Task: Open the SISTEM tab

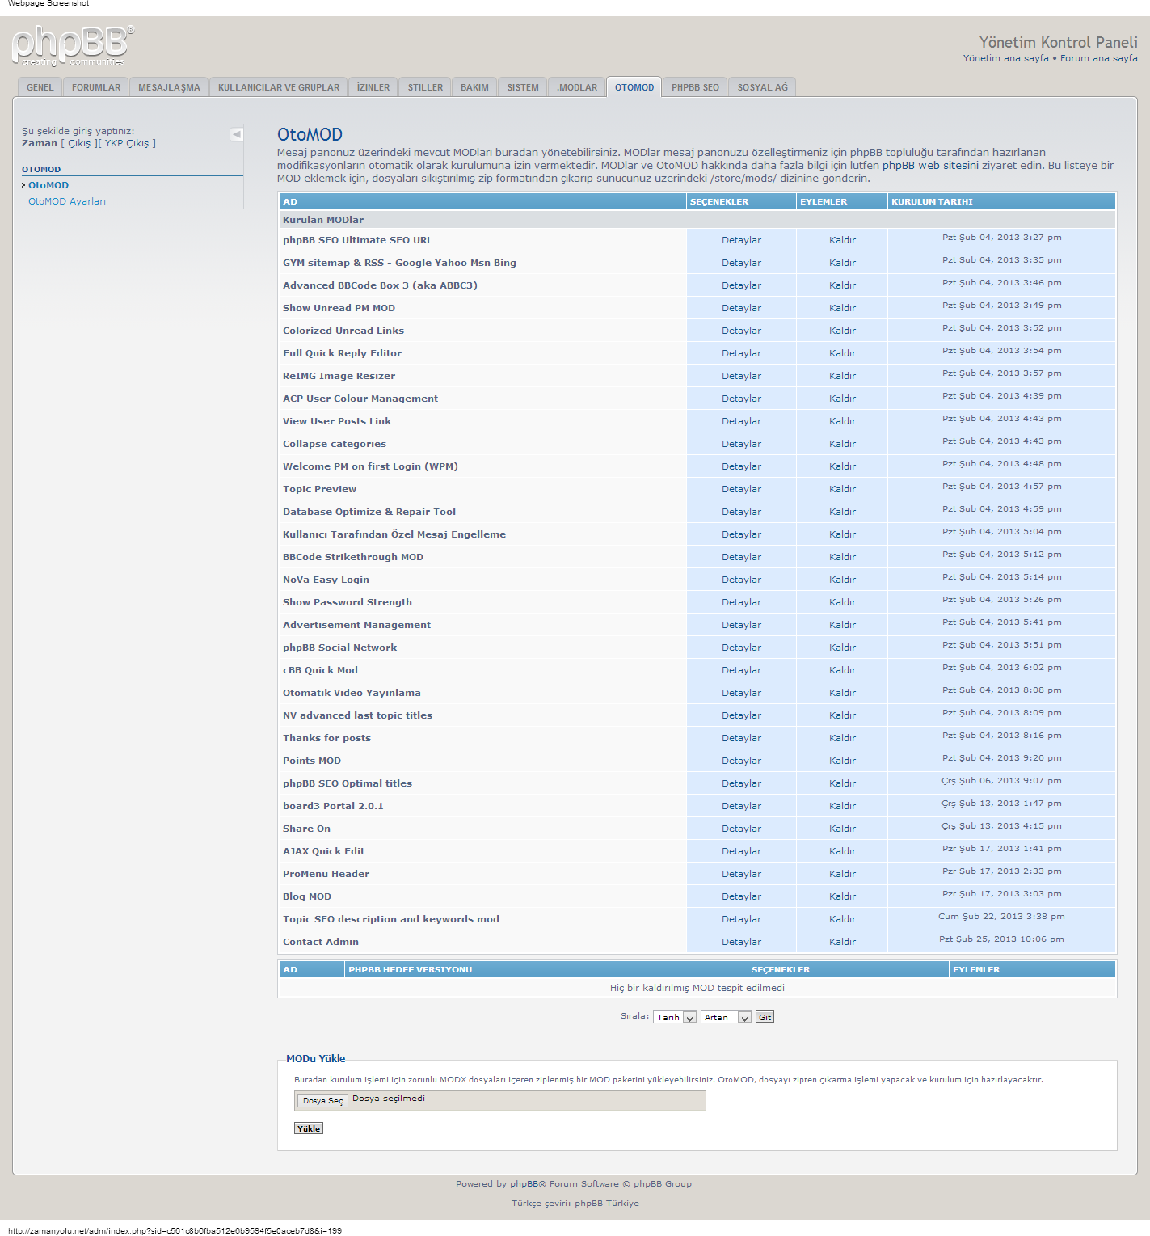Action: tap(523, 87)
